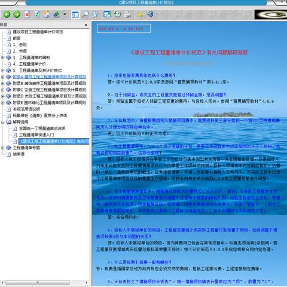Expand the 附录A tree node
The width and height of the screenshot is (287, 287).
pyautogui.click(x=2, y=77)
